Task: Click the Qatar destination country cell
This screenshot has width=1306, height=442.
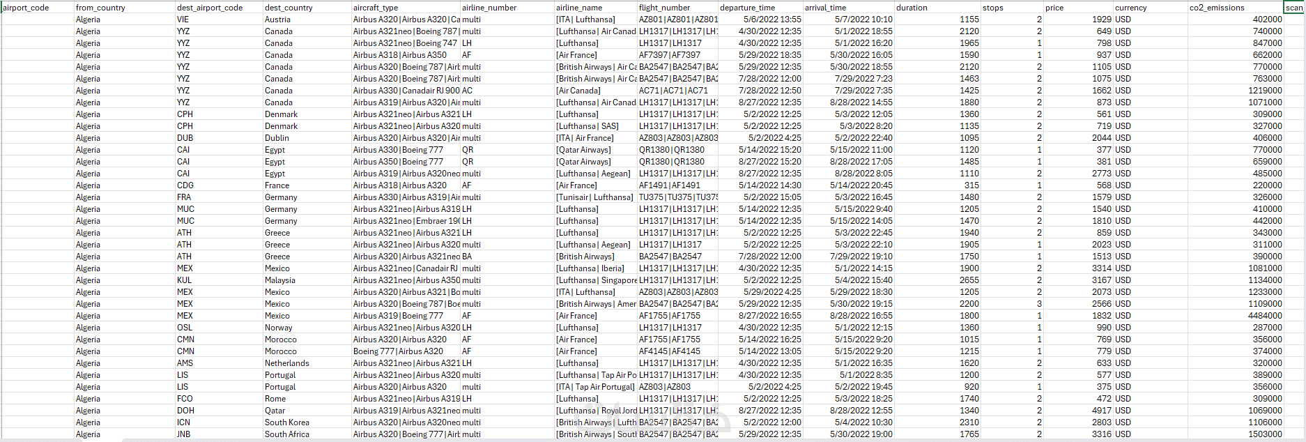Action: pos(307,411)
